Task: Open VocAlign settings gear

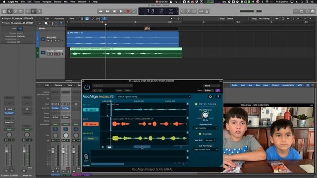Action: point(211,97)
